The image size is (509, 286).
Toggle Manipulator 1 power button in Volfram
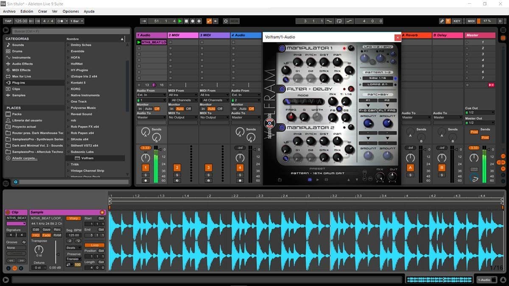[x=282, y=49]
